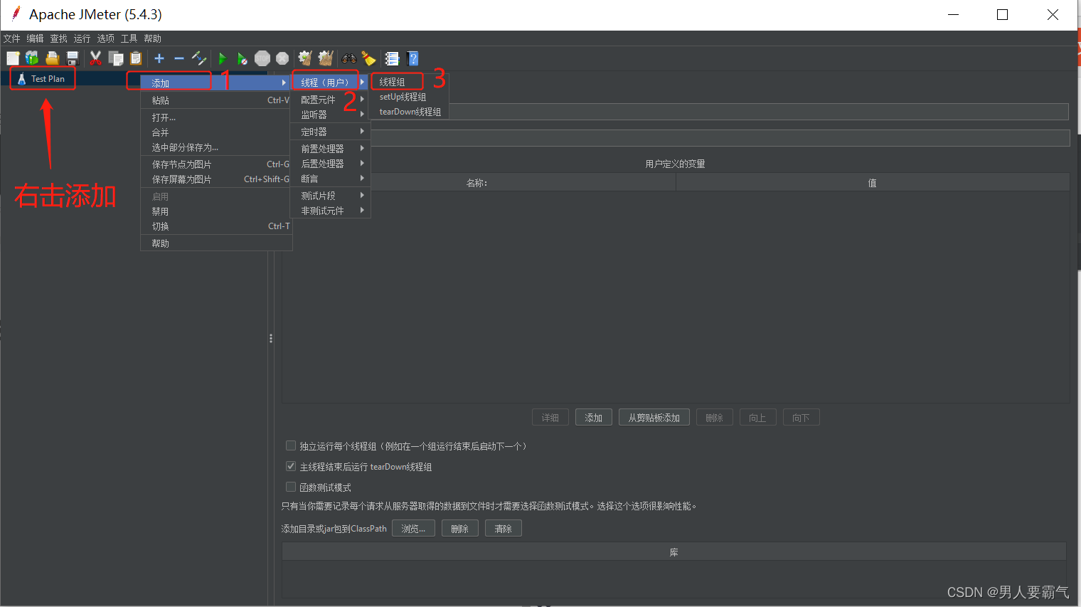Expand the 断言 submenu

point(330,179)
